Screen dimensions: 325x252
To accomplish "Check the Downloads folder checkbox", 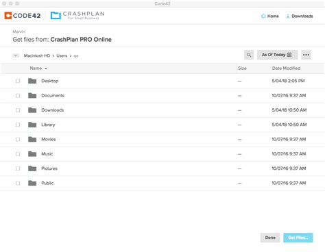I will [x=18, y=110].
